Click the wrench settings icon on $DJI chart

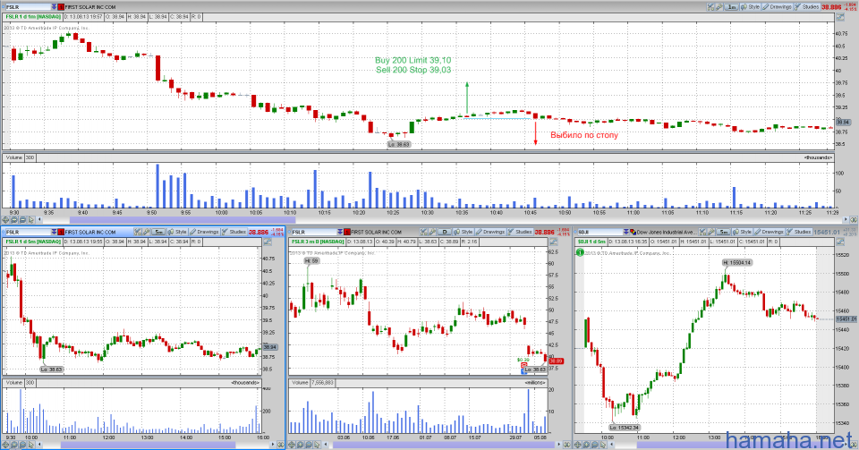711,232
